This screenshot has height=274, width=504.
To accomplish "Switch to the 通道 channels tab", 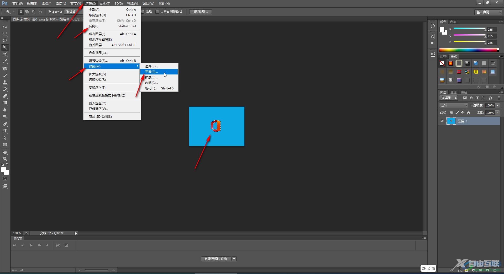I will coord(453,92).
